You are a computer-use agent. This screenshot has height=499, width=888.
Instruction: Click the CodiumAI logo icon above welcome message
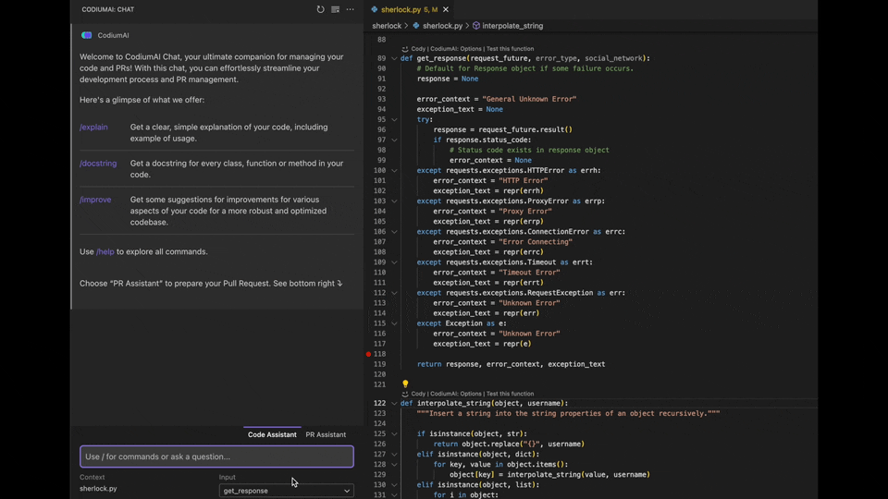click(87, 35)
